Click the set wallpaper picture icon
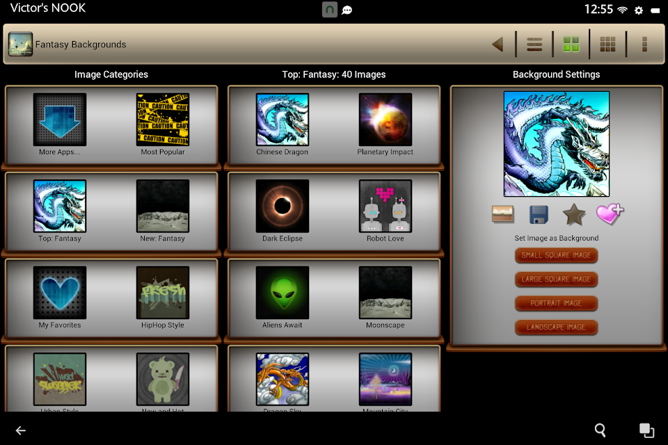The height and width of the screenshot is (445, 668). click(502, 214)
